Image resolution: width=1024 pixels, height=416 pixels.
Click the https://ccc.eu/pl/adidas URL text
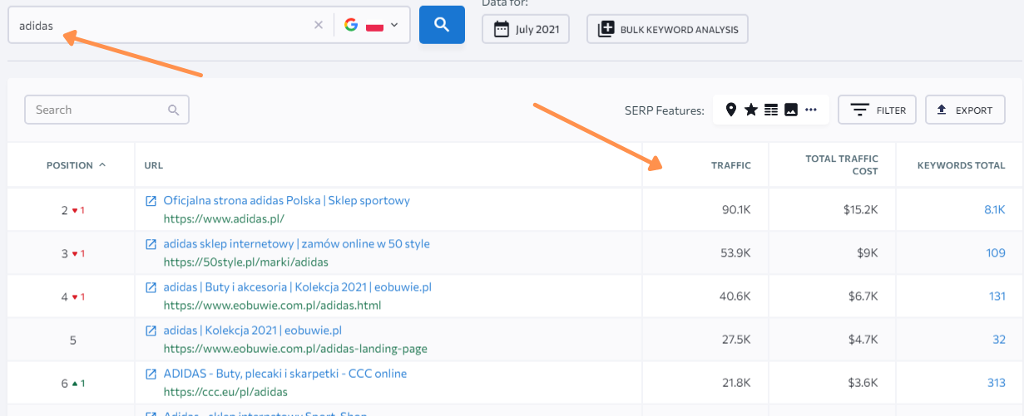[225, 392]
